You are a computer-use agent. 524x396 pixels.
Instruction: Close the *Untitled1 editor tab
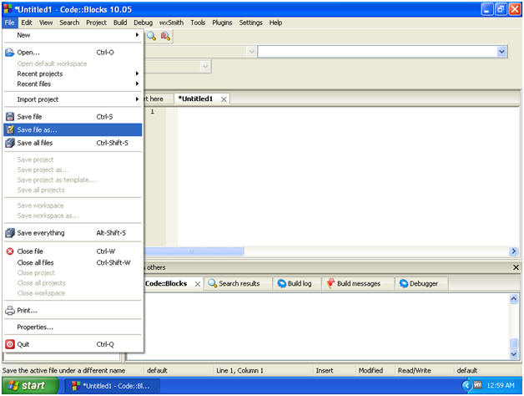[224, 99]
